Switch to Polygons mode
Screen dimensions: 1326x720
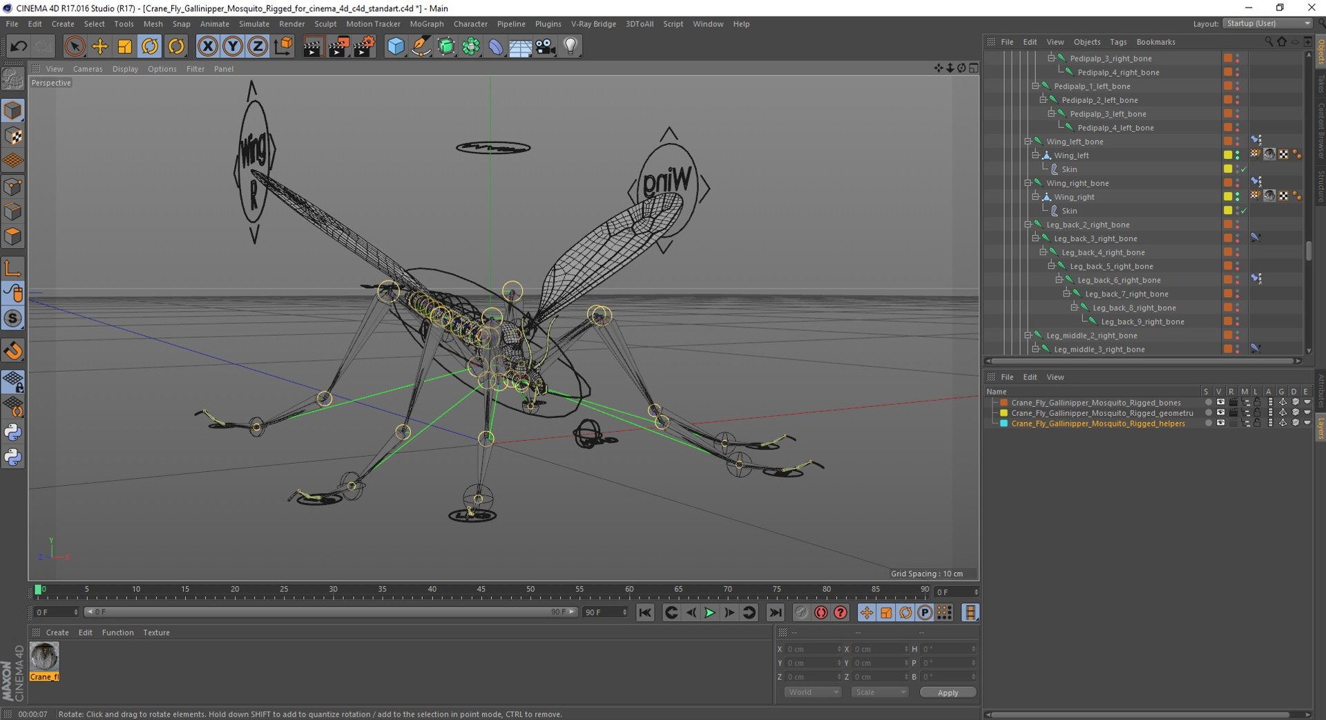coord(12,236)
